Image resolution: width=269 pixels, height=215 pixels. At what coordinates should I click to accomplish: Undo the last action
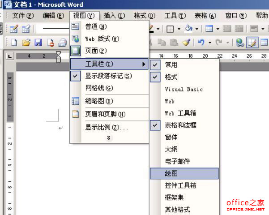click(x=201, y=42)
